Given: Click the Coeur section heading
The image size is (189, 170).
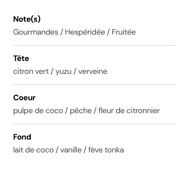Looking at the screenshot, I should point(24,98).
